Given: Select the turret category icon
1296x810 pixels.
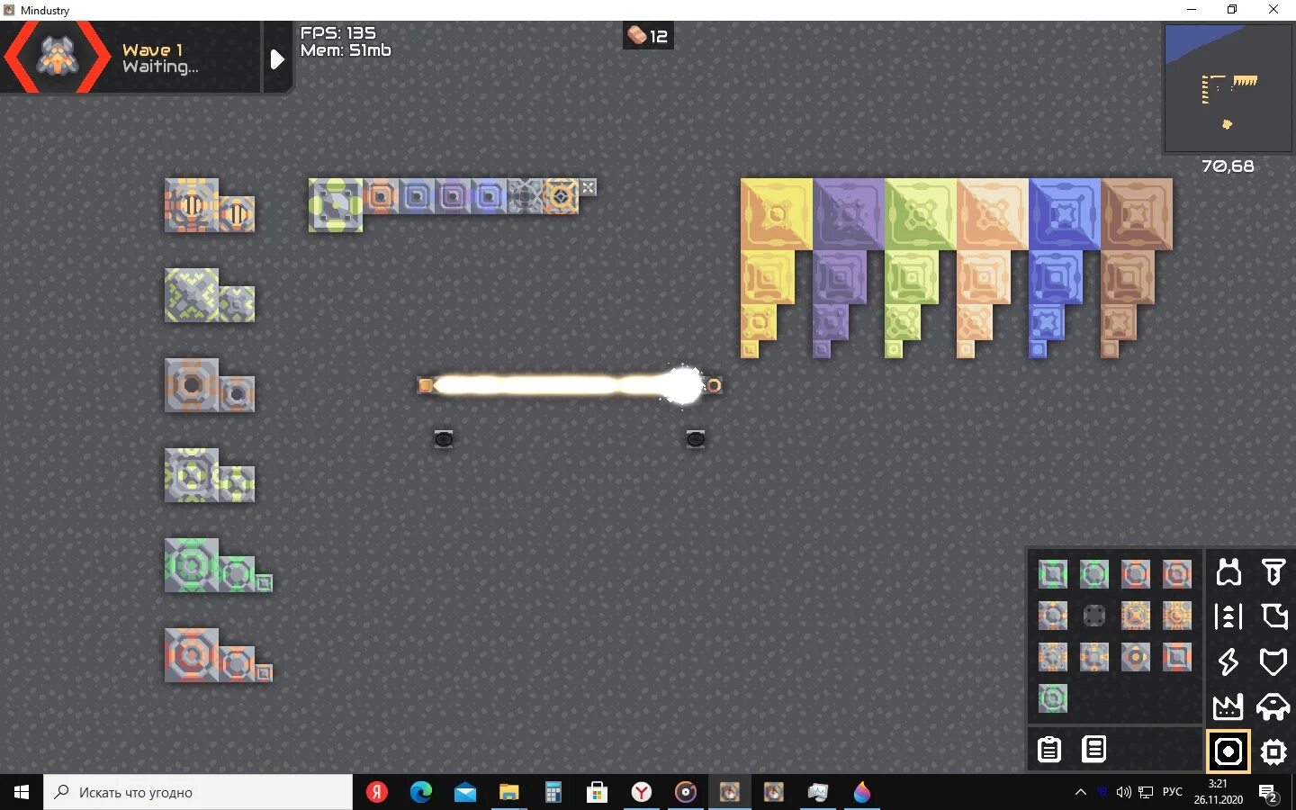Looking at the screenshot, I should [1228, 571].
